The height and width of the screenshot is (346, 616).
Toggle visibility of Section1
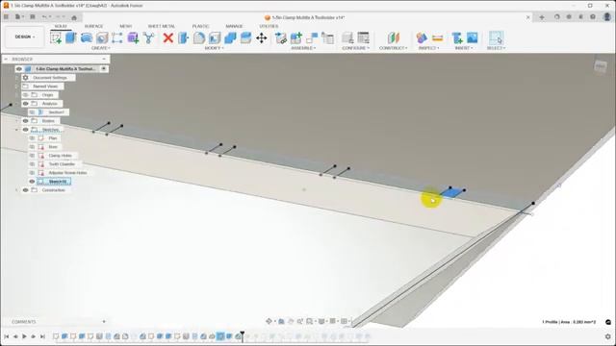coord(32,112)
